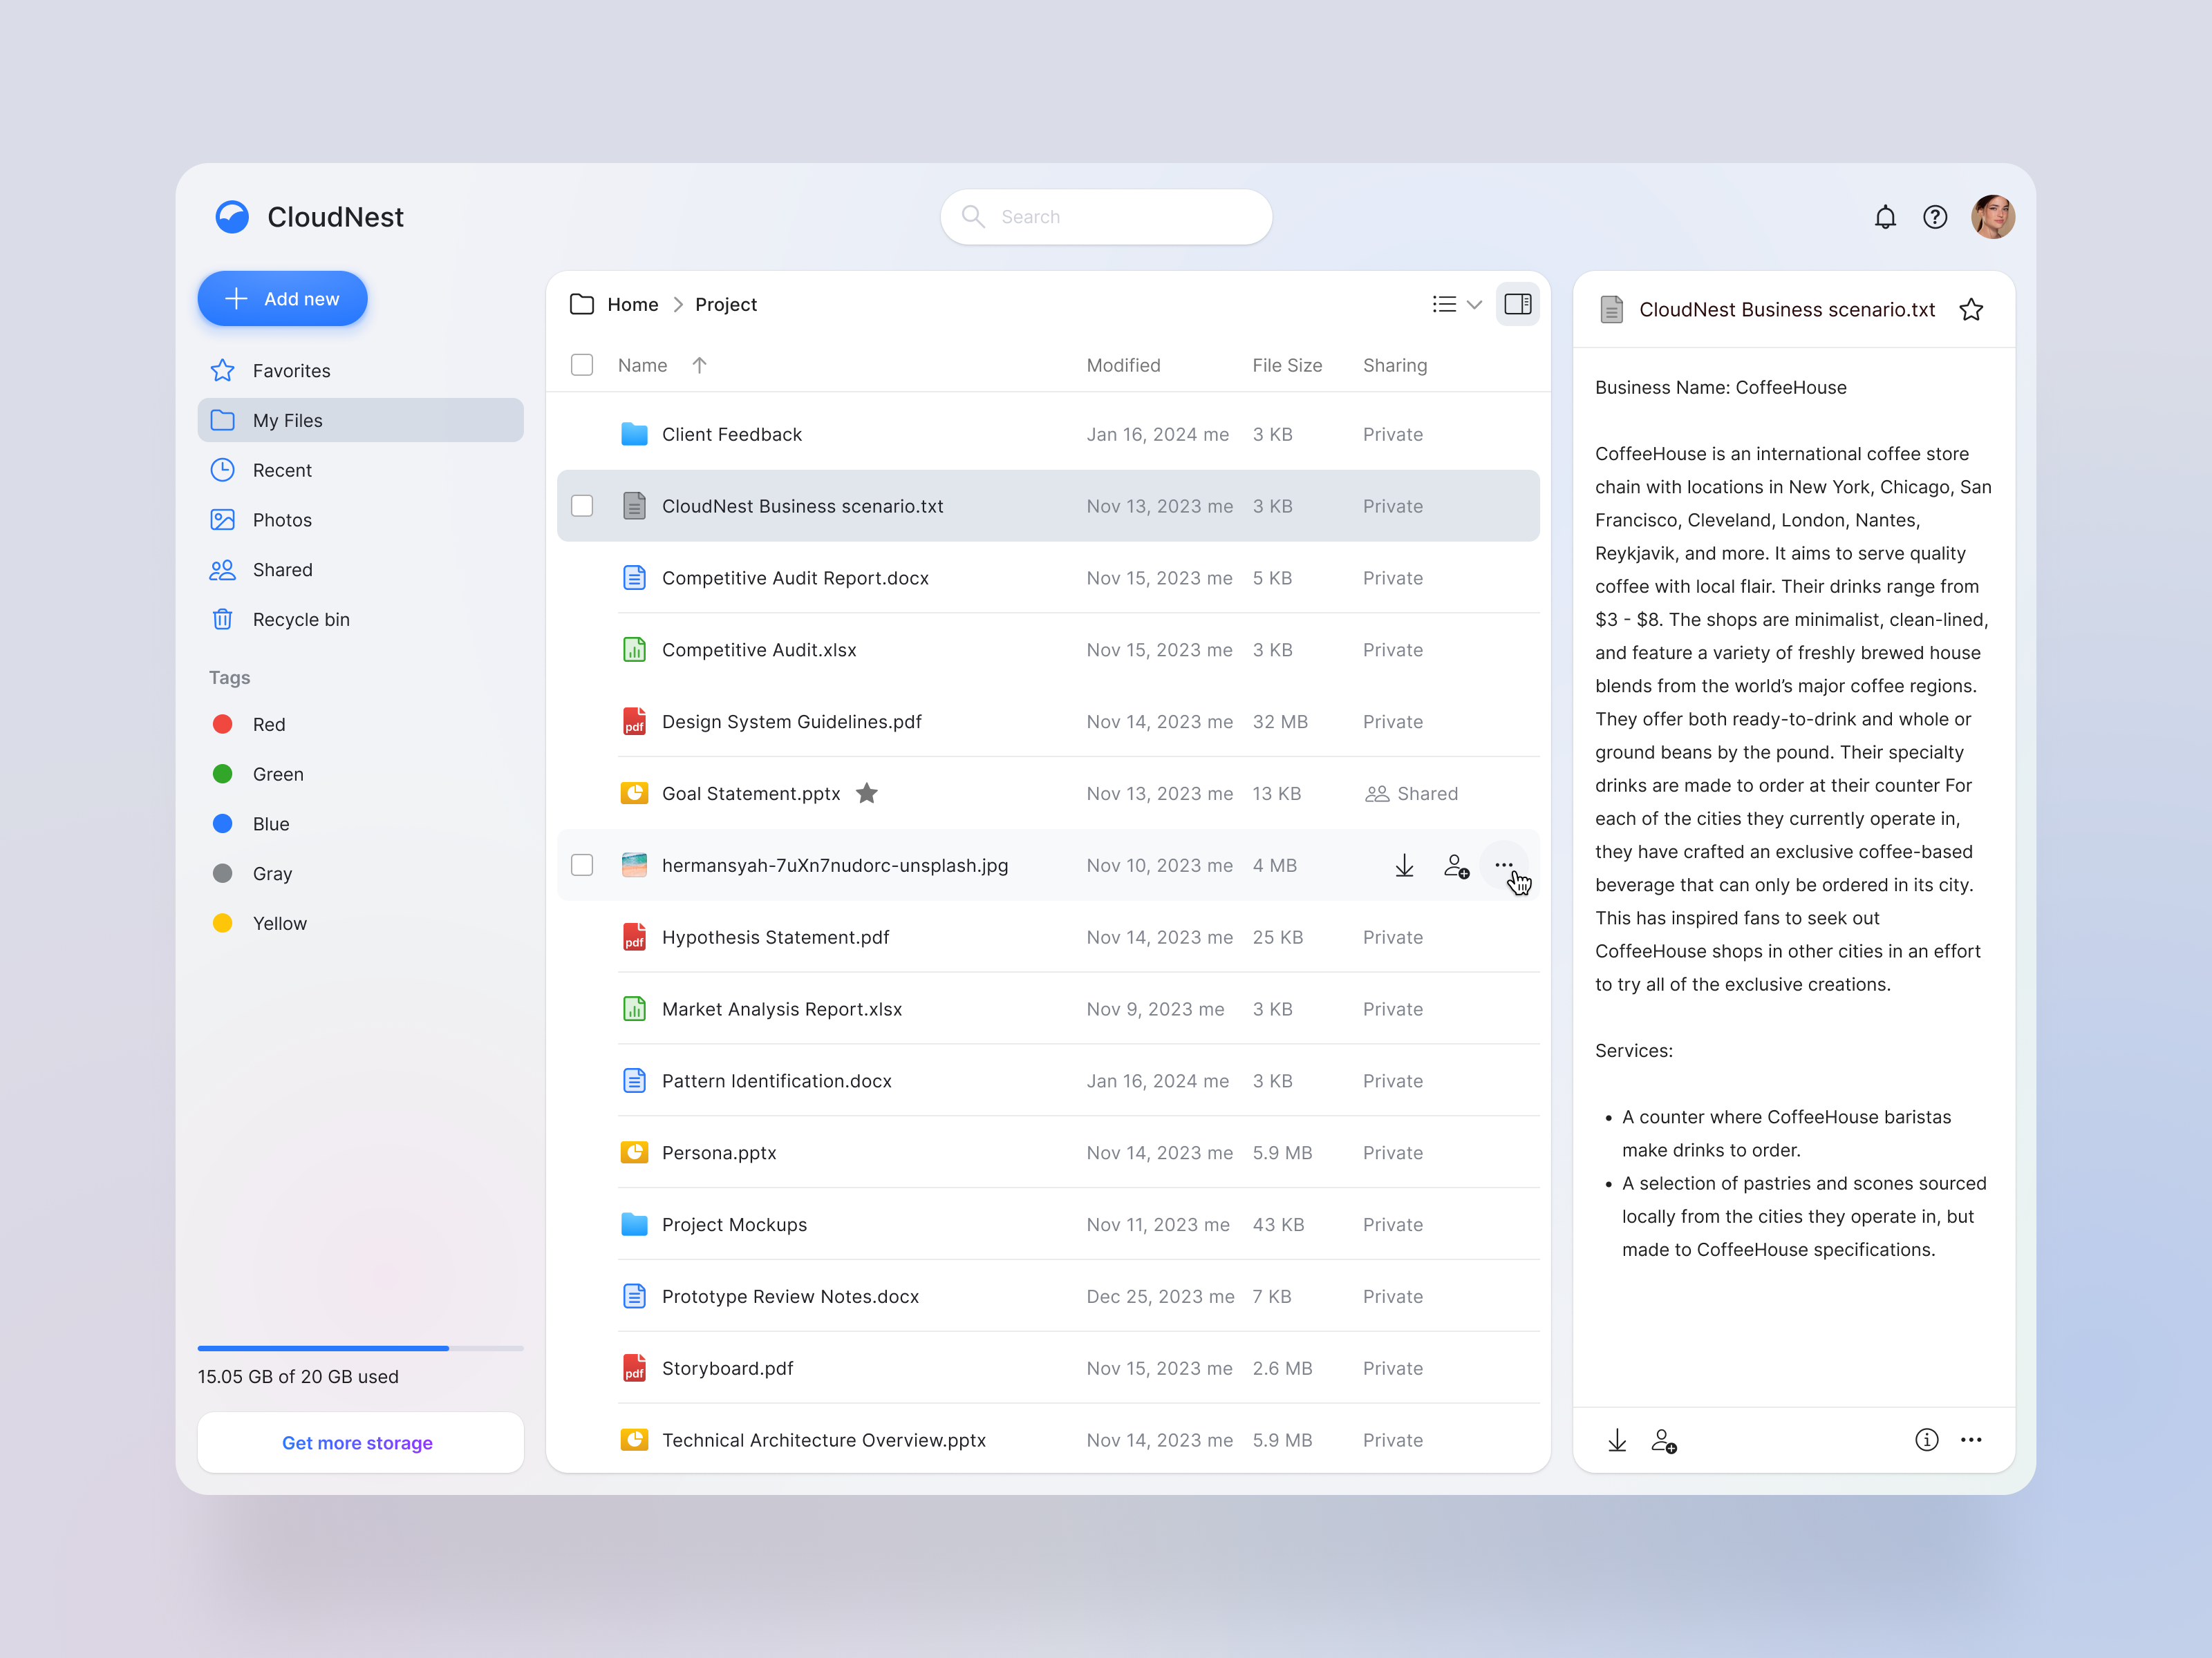
Task: Toggle the Name column sort arrow
Action: (x=699, y=365)
